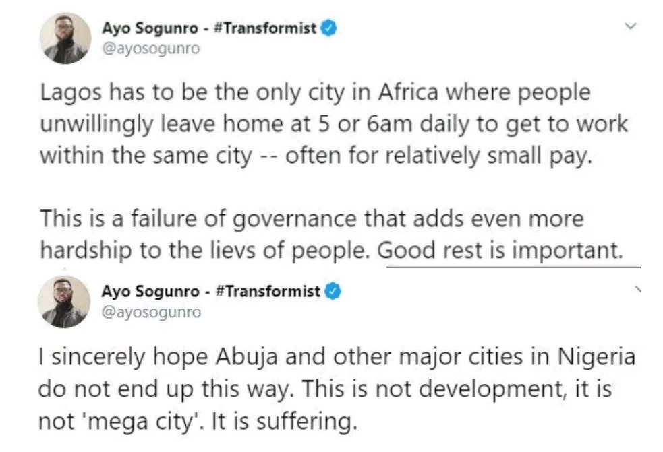Open #Transformist hashtag in first tweet header
The height and width of the screenshot is (452, 663).
(x=266, y=28)
